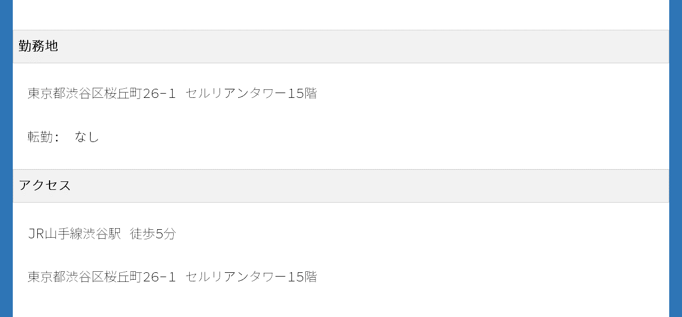Click the white area above 勤務地 header
682x317 pixels.
click(x=341, y=15)
